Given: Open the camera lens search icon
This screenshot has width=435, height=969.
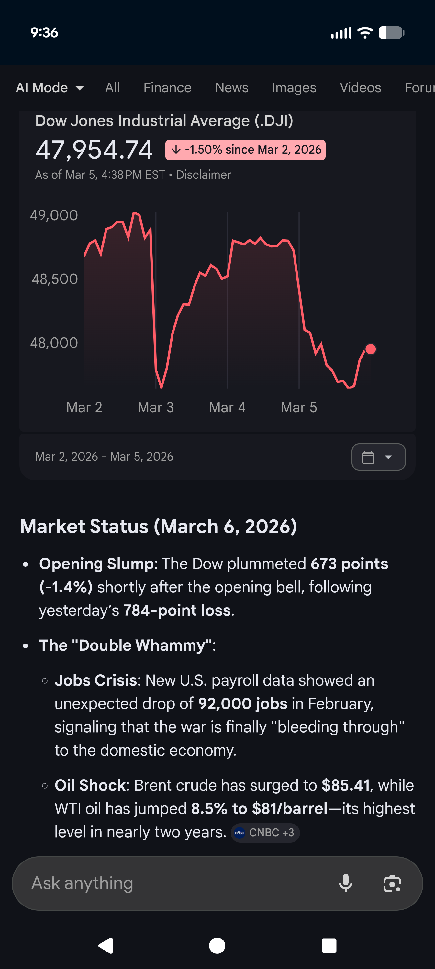Looking at the screenshot, I should pos(392,883).
